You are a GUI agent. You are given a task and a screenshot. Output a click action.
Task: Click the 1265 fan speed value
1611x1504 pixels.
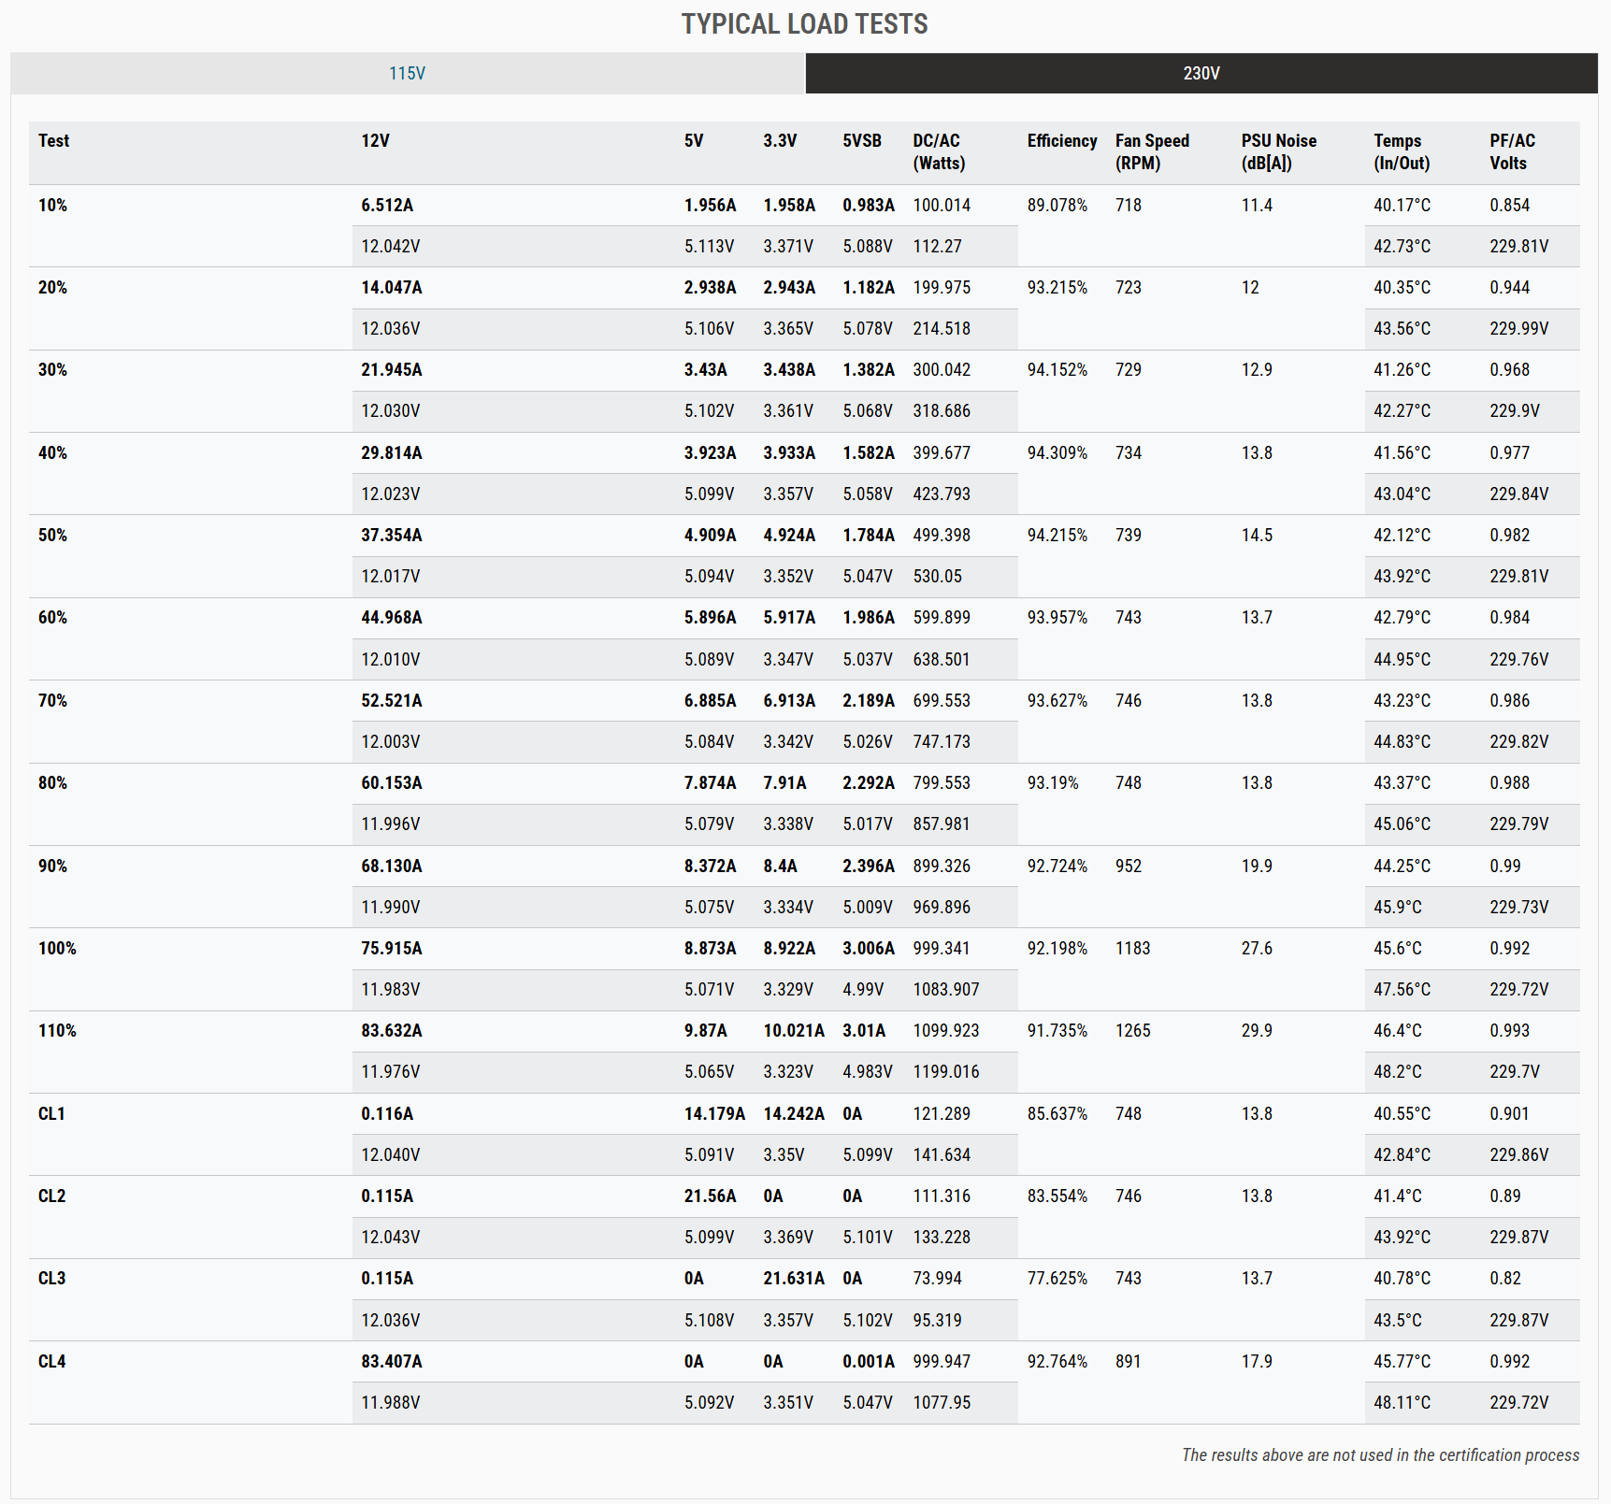click(x=1132, y=1031)
